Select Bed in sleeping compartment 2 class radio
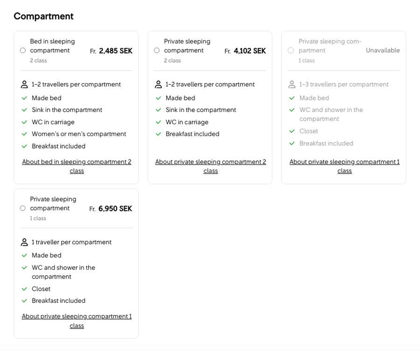 coord(22,50)
